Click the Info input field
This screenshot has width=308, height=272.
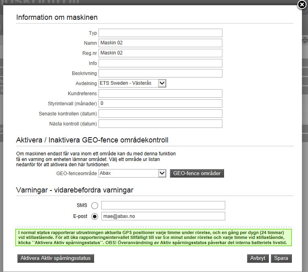pyautogui.click(x=160, y=63)
